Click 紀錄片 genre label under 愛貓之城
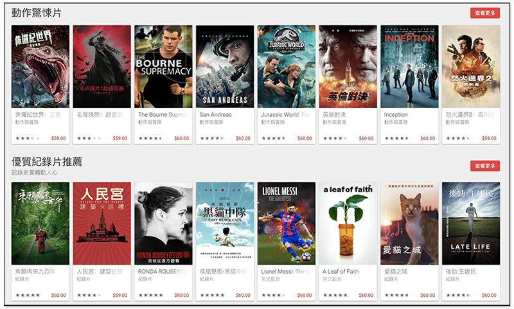This screenshot has height=309, width=514. [x=391, y=279]
